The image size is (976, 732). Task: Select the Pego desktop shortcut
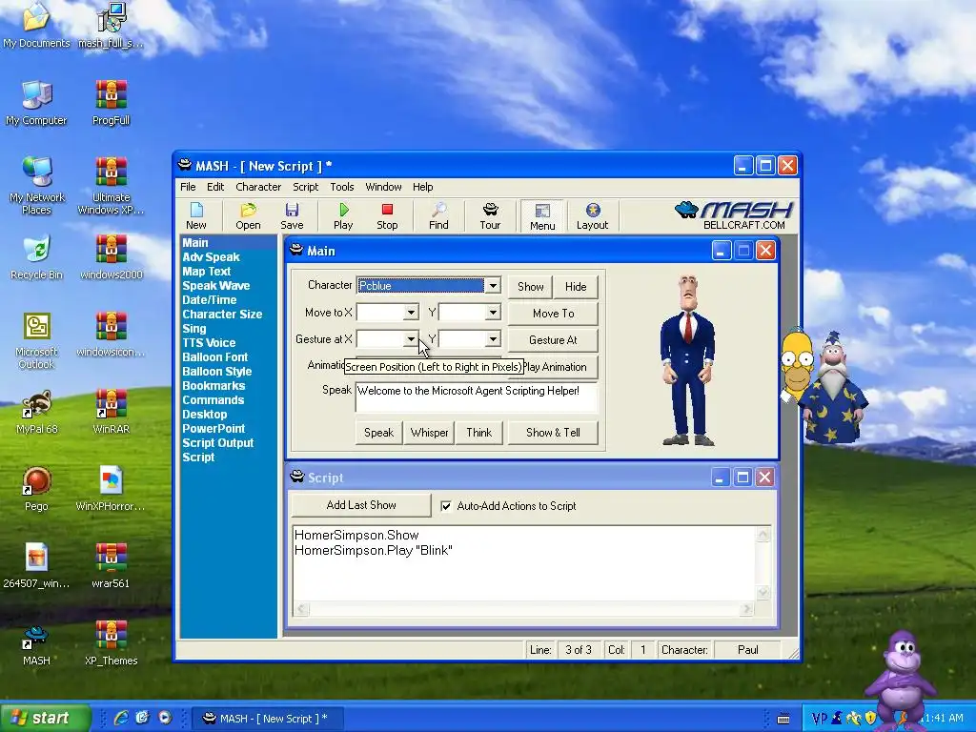click(36, 489)
